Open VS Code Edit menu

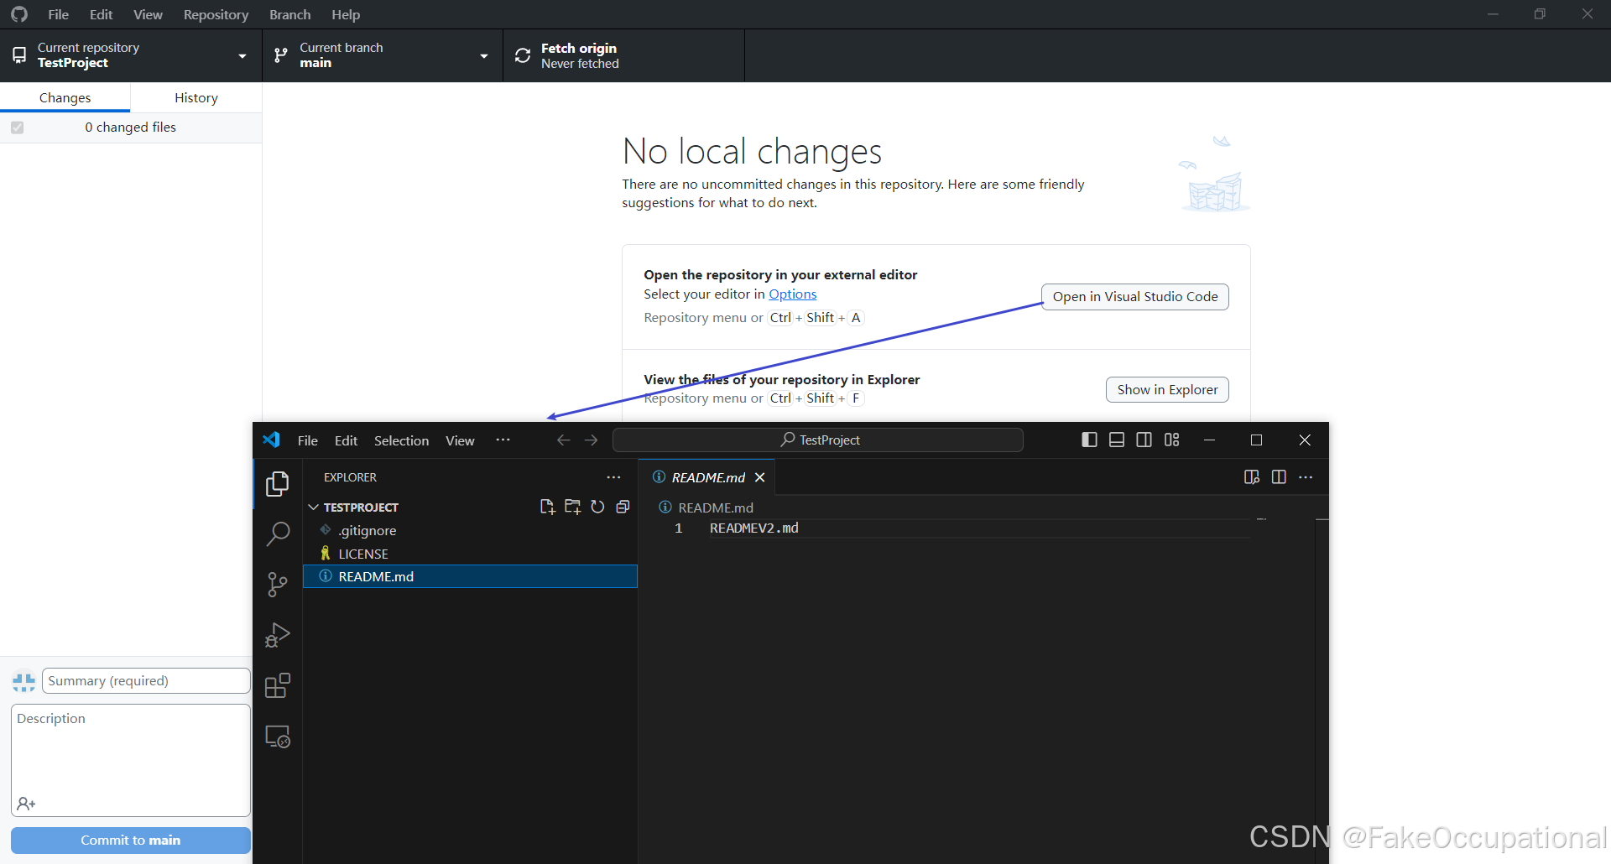click(346, 440)
